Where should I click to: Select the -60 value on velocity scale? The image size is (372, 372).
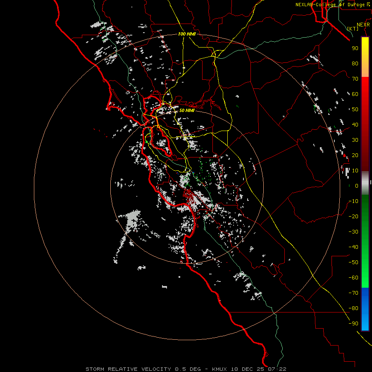pos(353,278)
